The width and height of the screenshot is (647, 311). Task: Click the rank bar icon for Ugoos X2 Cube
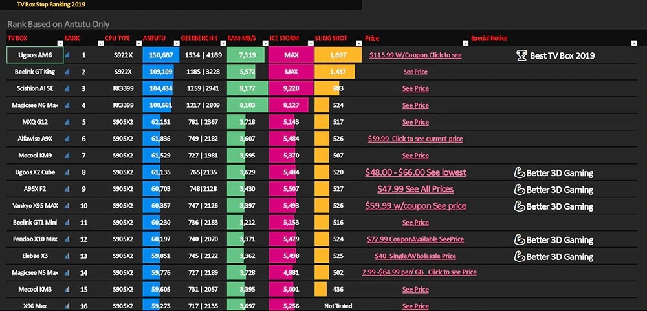(x=67, y=172)
